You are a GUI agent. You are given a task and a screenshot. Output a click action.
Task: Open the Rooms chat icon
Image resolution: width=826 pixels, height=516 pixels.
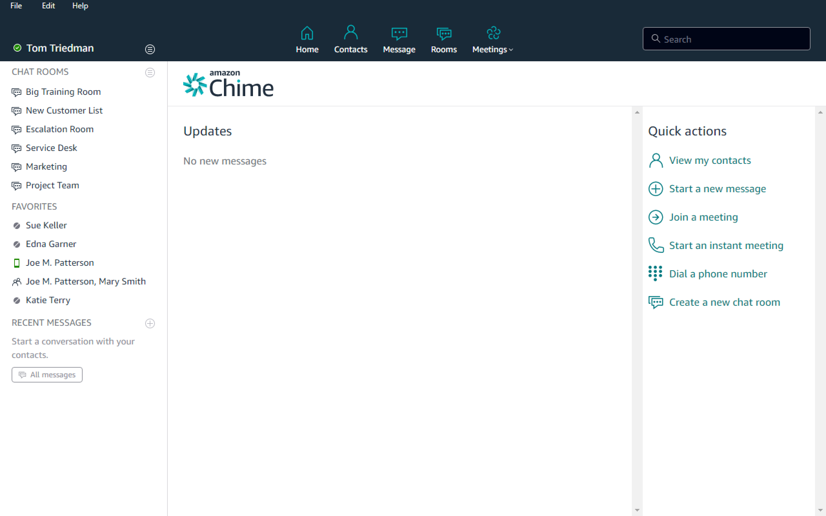pos(444,34)
